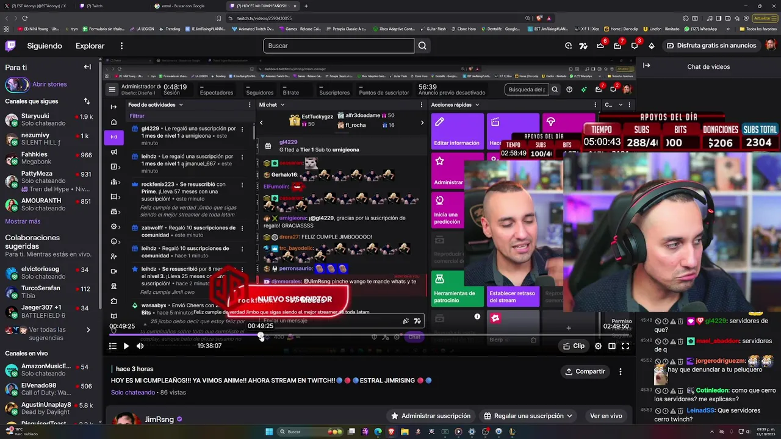Open the AMOURANTH channel
781x439 pixels.
49,204
